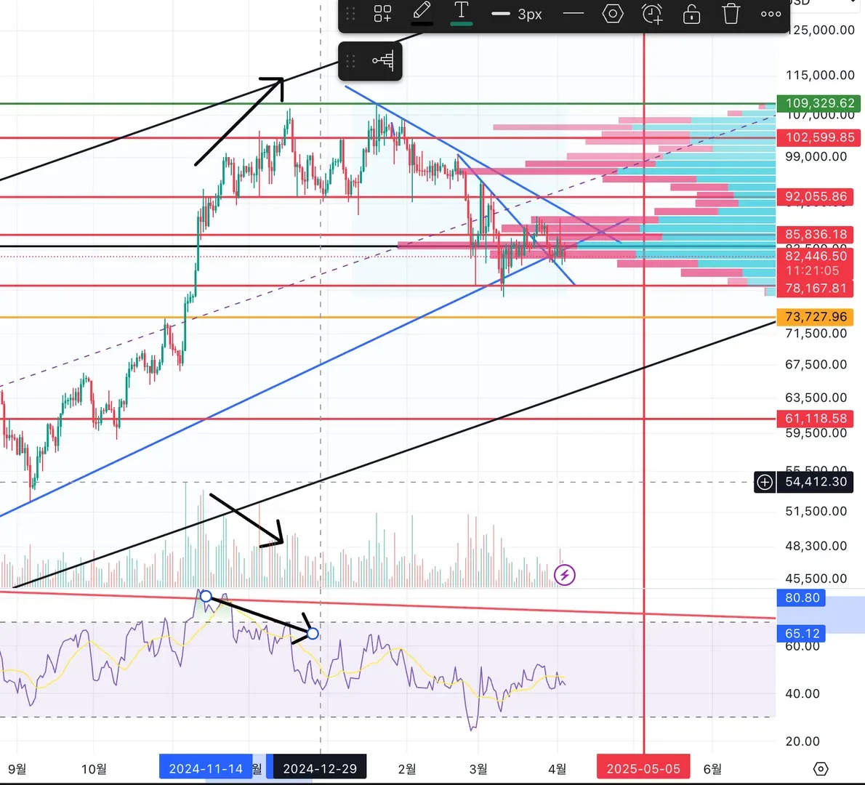This screenshot has width=865, height=785.
Task: Click the purple lightning bolt icon
Action: click(x=564, y=575)
